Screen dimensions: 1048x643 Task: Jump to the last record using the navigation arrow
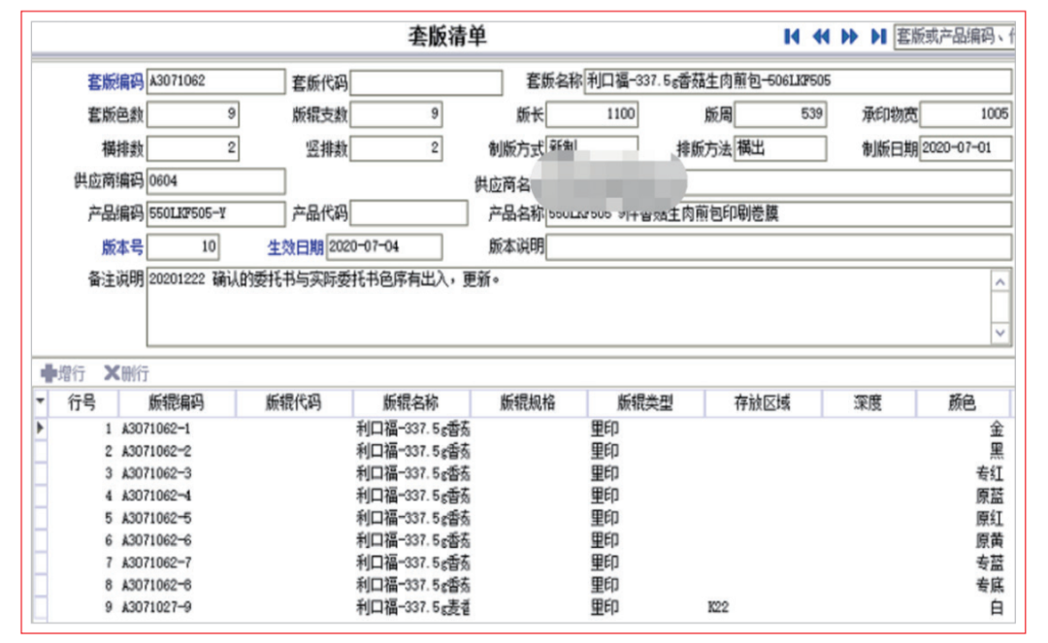click(x=878, y=36)
